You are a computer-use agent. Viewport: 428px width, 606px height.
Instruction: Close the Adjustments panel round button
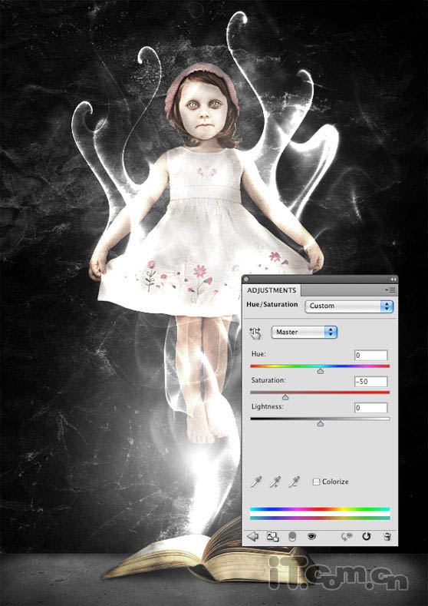click(x=246, y=279)
